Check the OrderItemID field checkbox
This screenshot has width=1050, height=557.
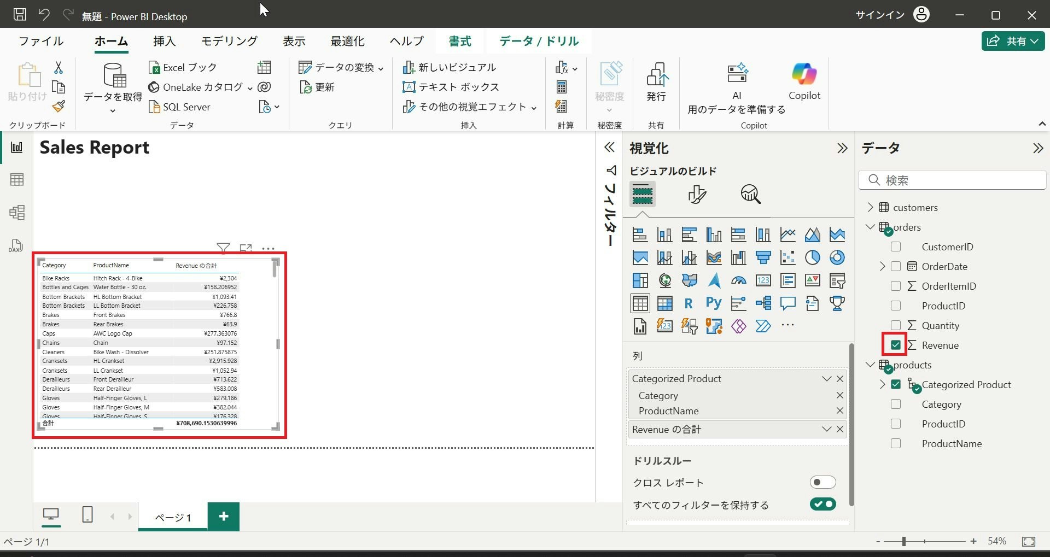[x=896, y=286]
